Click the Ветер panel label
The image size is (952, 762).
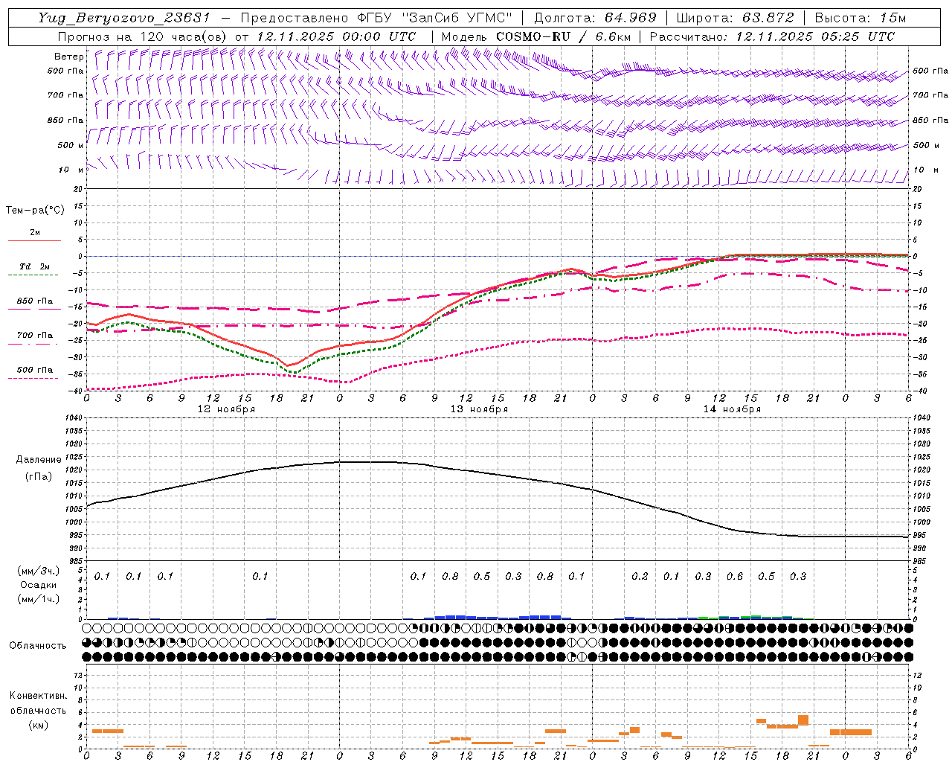click(x=68, y=57)
